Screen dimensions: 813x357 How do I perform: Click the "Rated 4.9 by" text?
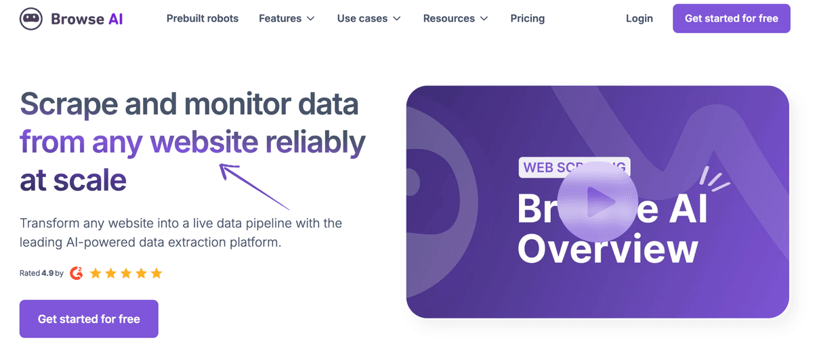pos(41,273)
